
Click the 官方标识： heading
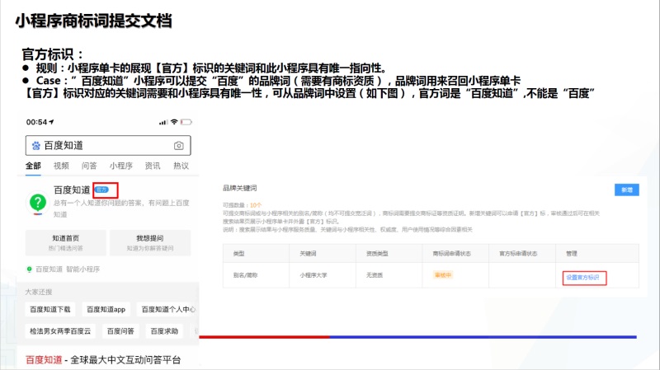click(53, 54)
